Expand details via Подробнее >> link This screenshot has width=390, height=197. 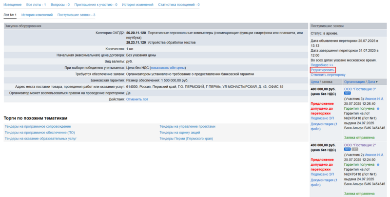coord(322,65)
